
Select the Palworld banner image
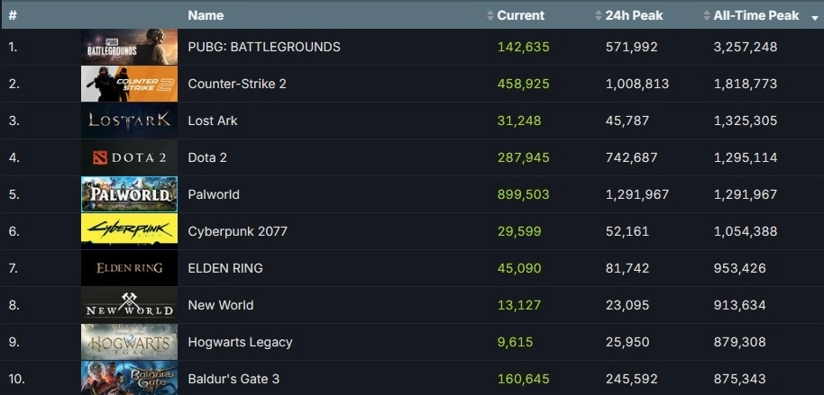(x=129, y=194)
